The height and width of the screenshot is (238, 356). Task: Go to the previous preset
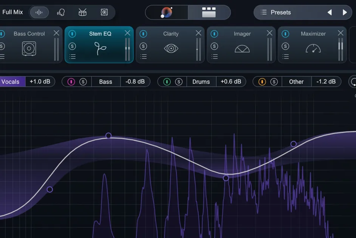coord(330,12)
